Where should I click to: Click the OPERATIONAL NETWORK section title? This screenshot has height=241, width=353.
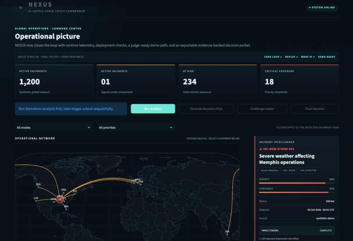(35, 138)
